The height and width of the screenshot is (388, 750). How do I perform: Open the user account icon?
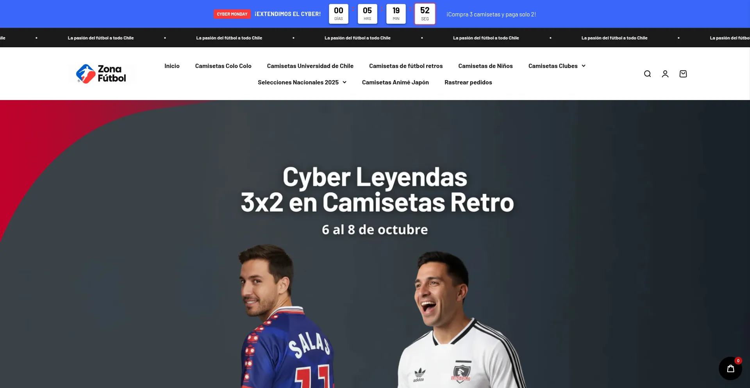(x=665, y=74)
